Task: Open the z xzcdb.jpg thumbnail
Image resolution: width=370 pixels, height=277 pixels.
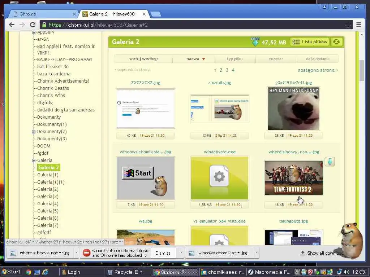Action: (219, 109)
